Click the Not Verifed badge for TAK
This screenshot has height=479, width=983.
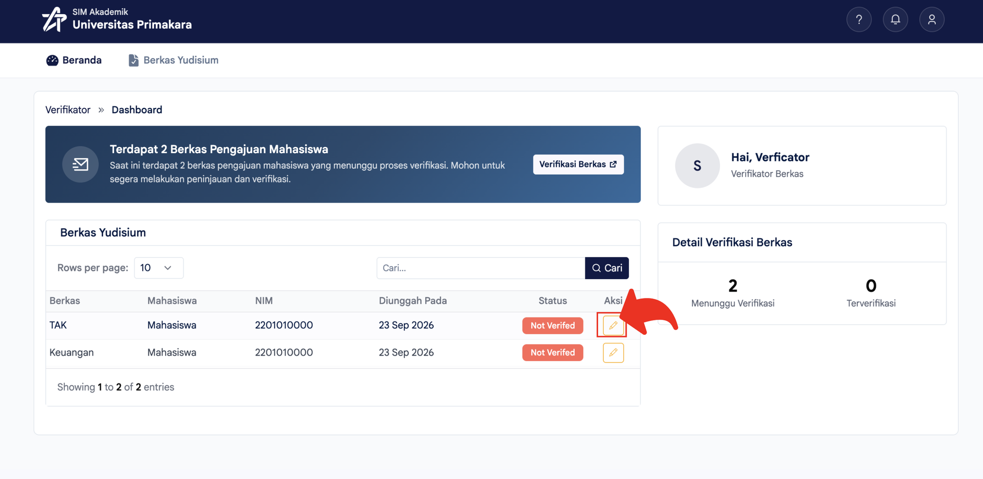pos(552,325)
